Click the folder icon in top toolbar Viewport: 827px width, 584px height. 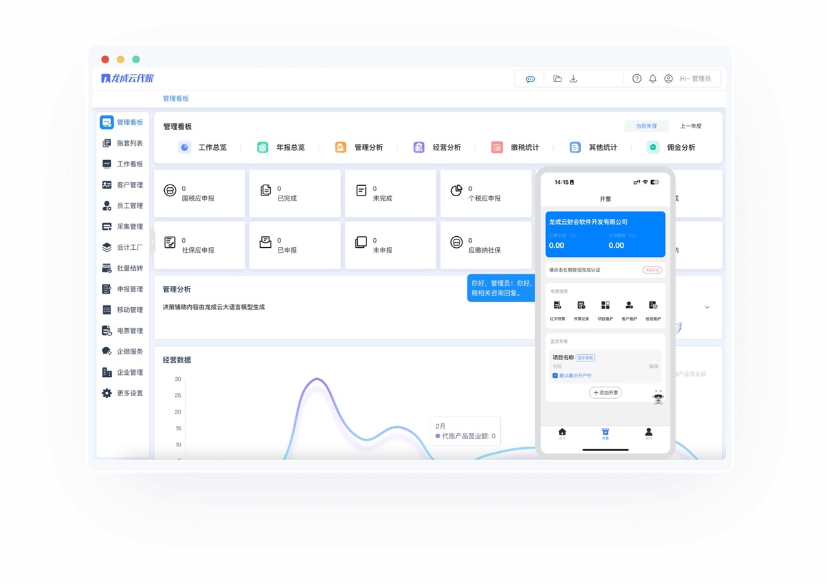[x=557, y=79]
